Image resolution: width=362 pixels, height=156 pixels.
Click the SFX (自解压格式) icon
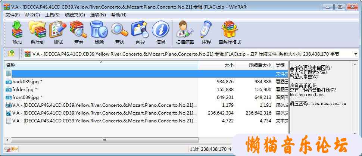[x=230, y=29]
